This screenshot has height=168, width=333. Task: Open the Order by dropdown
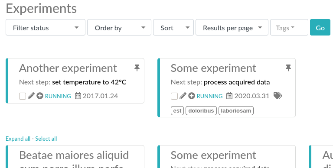tap(119, 27)
